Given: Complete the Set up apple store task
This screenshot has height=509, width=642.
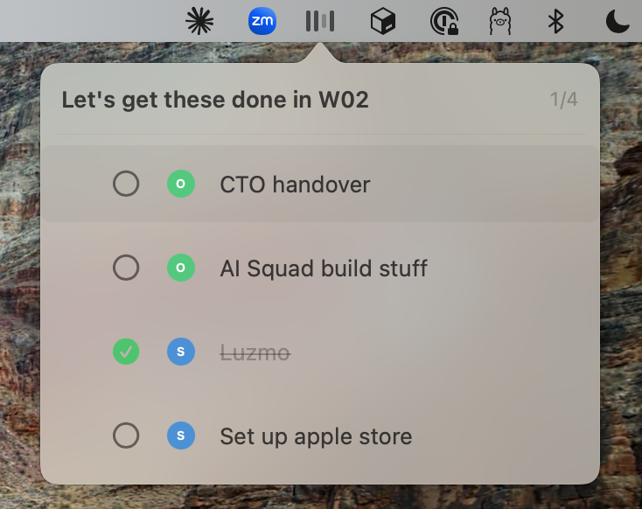Looking at the screenshot, I should 126,436.
